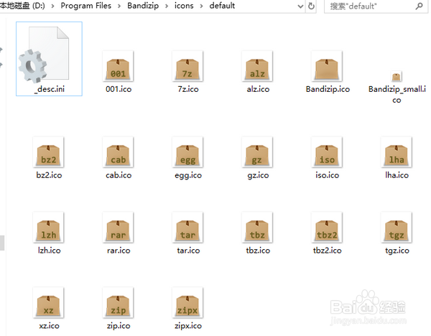The height and width of the screenshot is (336, 431).
Task: Click the gz.ico file name
Action: pyautogui.click(x=258, y=175)
